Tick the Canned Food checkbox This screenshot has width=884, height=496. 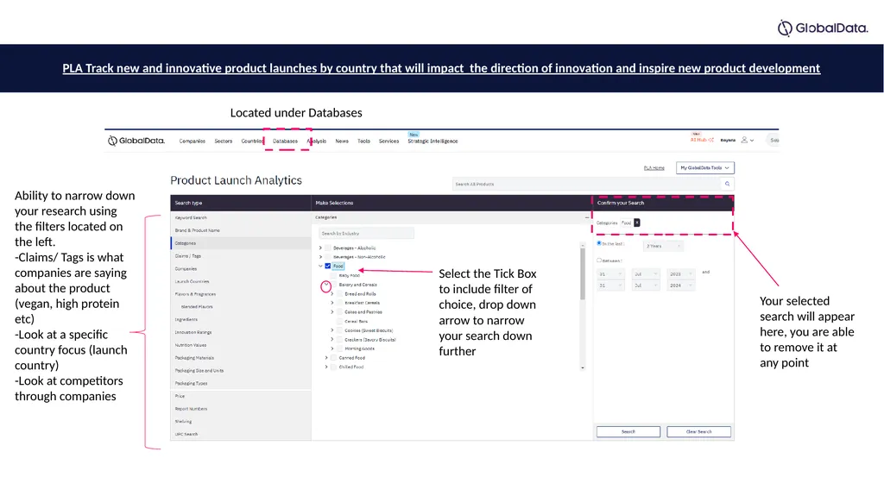pyautogui.click(x=334, y=358)
